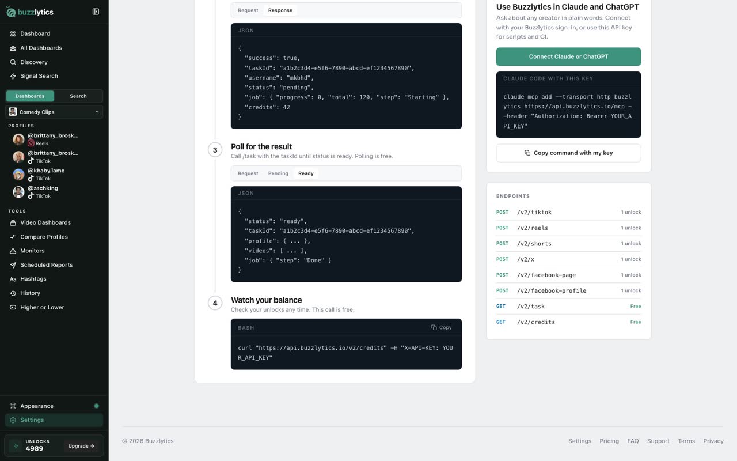Select the Response tab

(x=280, y=10)
